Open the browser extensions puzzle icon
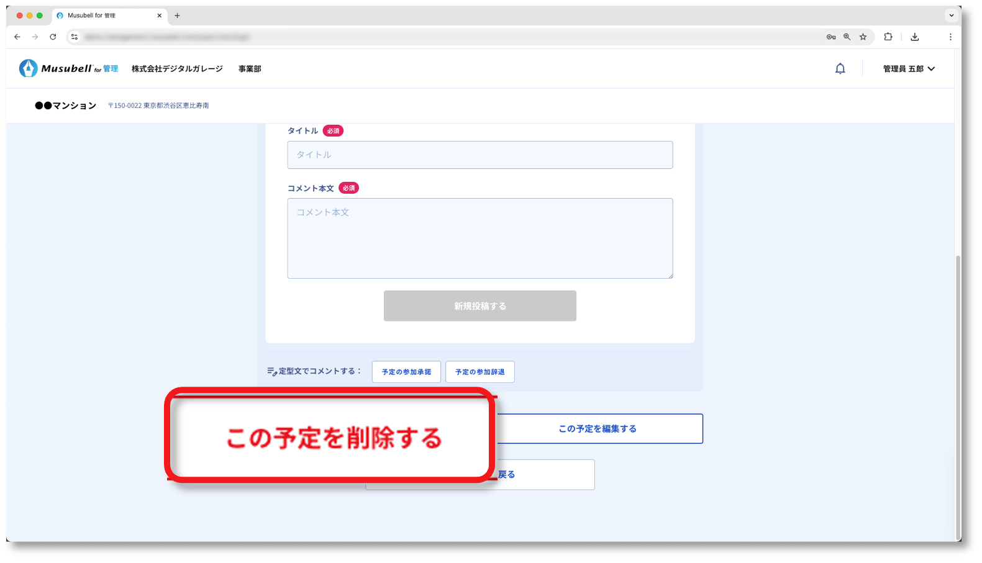 [888, 37]
